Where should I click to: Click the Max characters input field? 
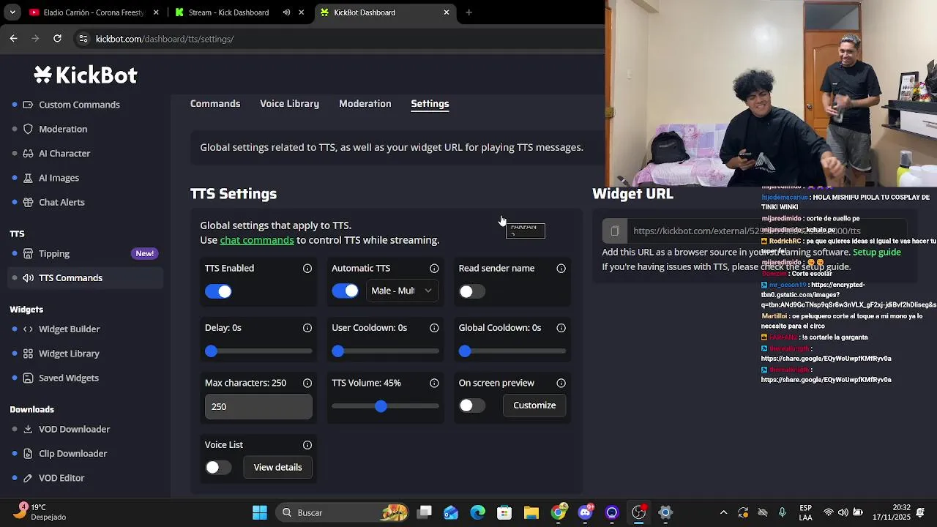coord(258,407)
